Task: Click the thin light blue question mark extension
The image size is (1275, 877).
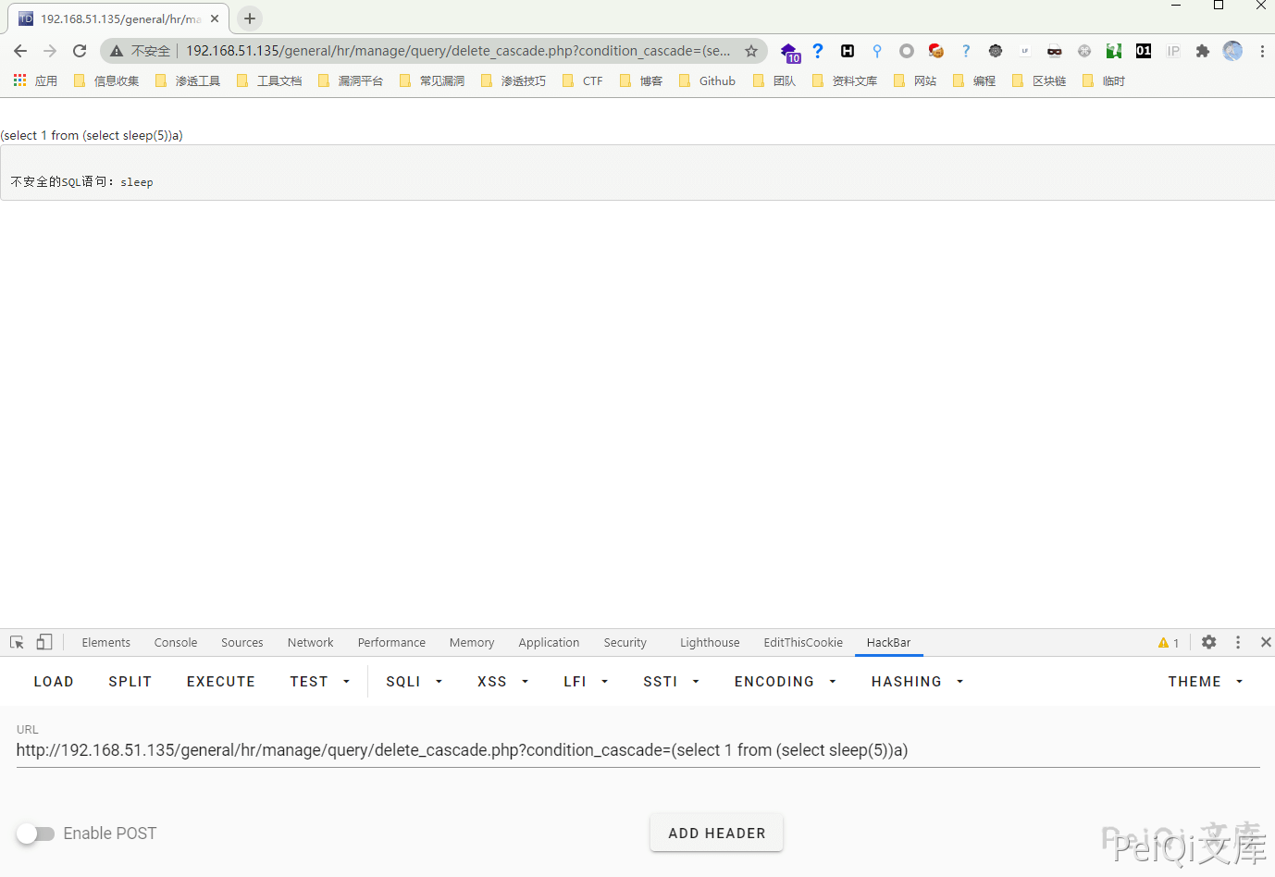Action: pyautogui.click(x=966, y=51)
